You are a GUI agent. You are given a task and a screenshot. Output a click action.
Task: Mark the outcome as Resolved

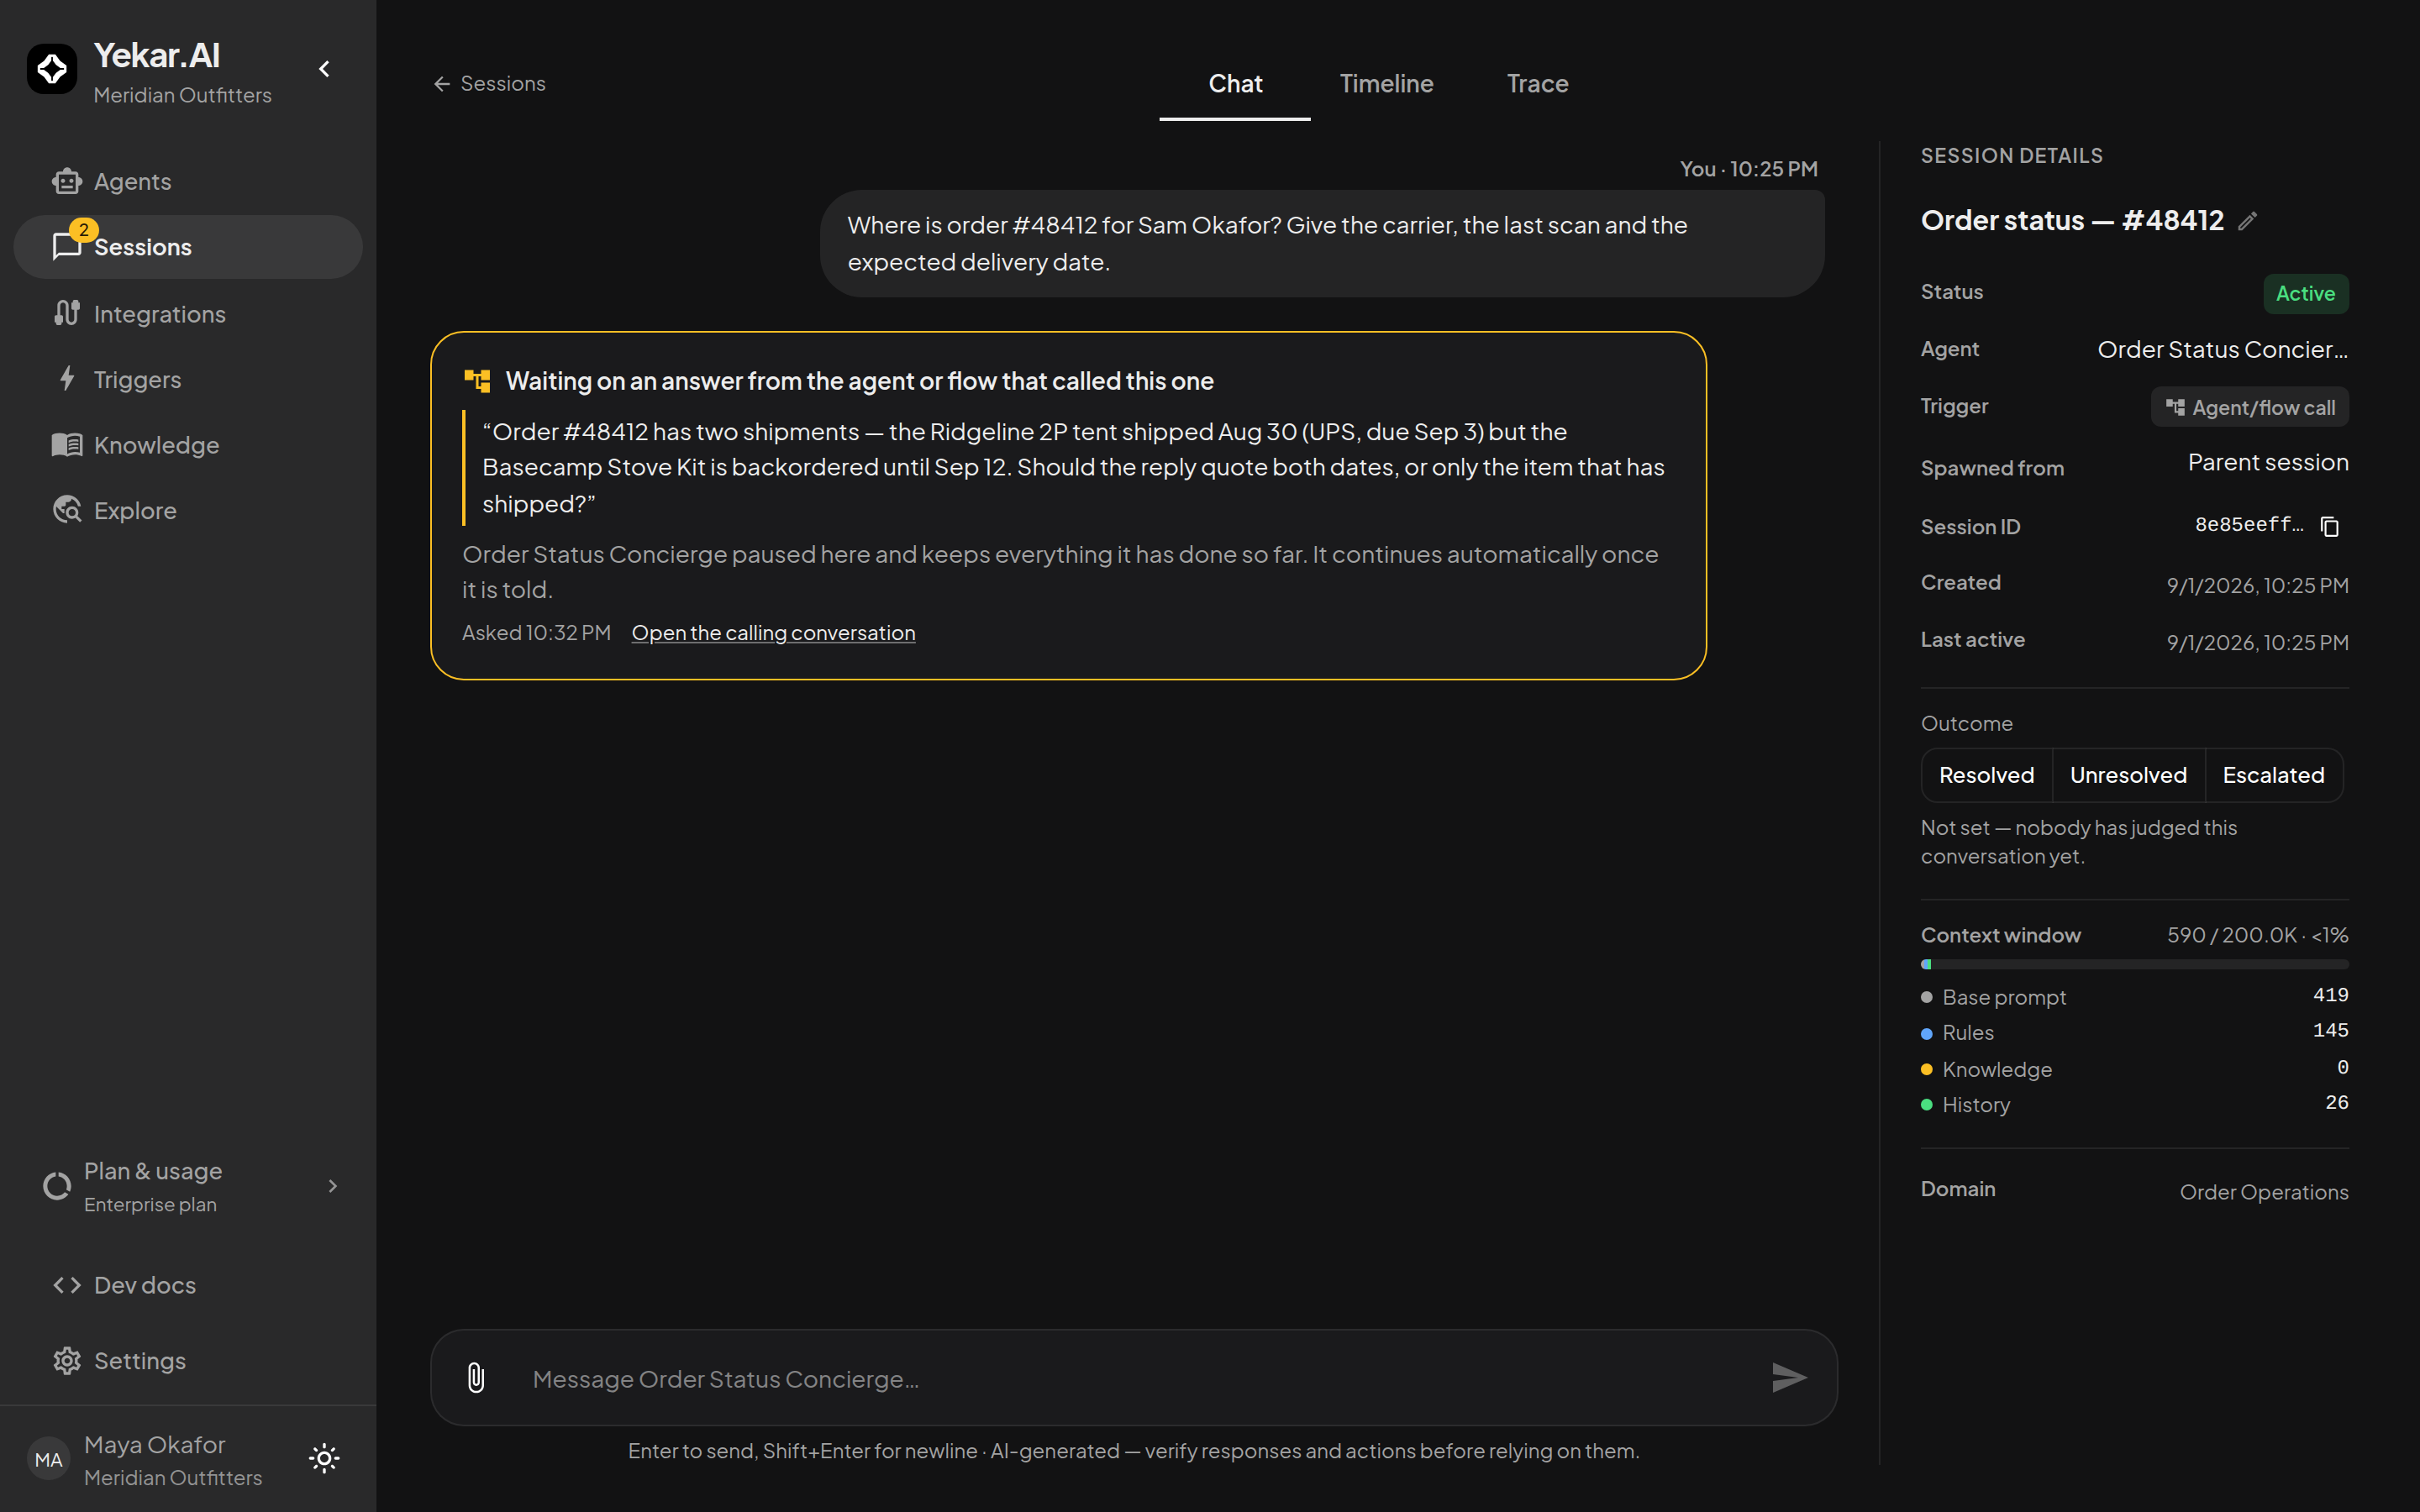(1986, 775)
